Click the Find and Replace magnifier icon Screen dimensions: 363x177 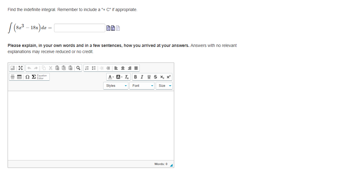[78, 68]
